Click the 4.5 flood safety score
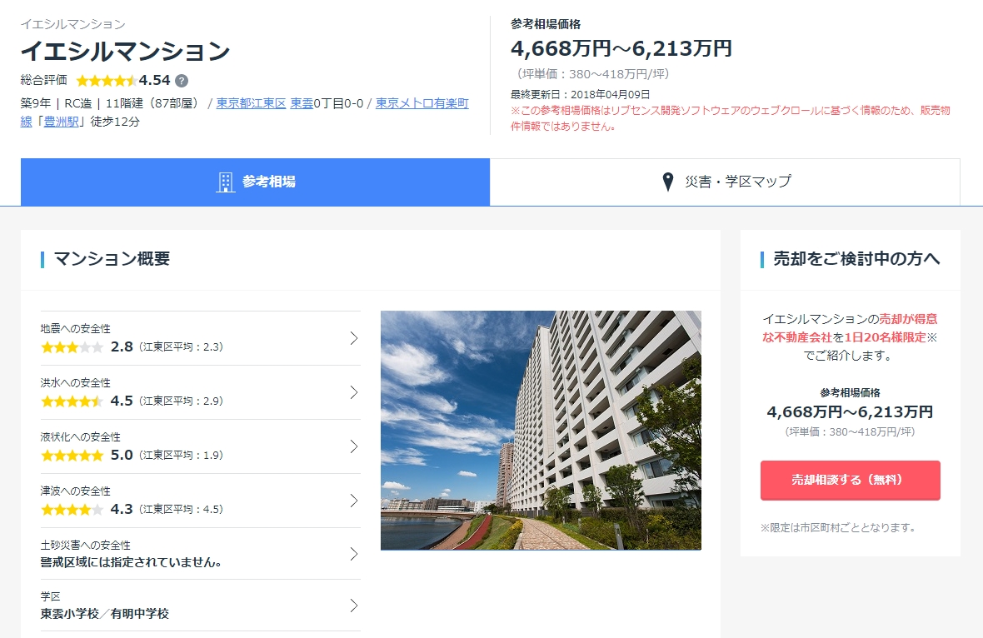Image resolution: width=983 pixels, height=638 pixels. (122, 401)
